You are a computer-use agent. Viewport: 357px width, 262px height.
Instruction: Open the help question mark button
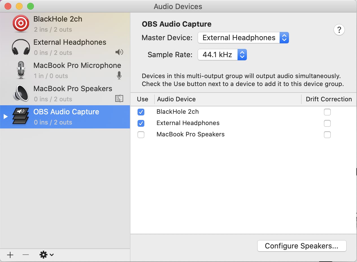click(339, 30)
